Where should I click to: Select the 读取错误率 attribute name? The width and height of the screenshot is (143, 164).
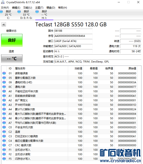coord(21,73)
